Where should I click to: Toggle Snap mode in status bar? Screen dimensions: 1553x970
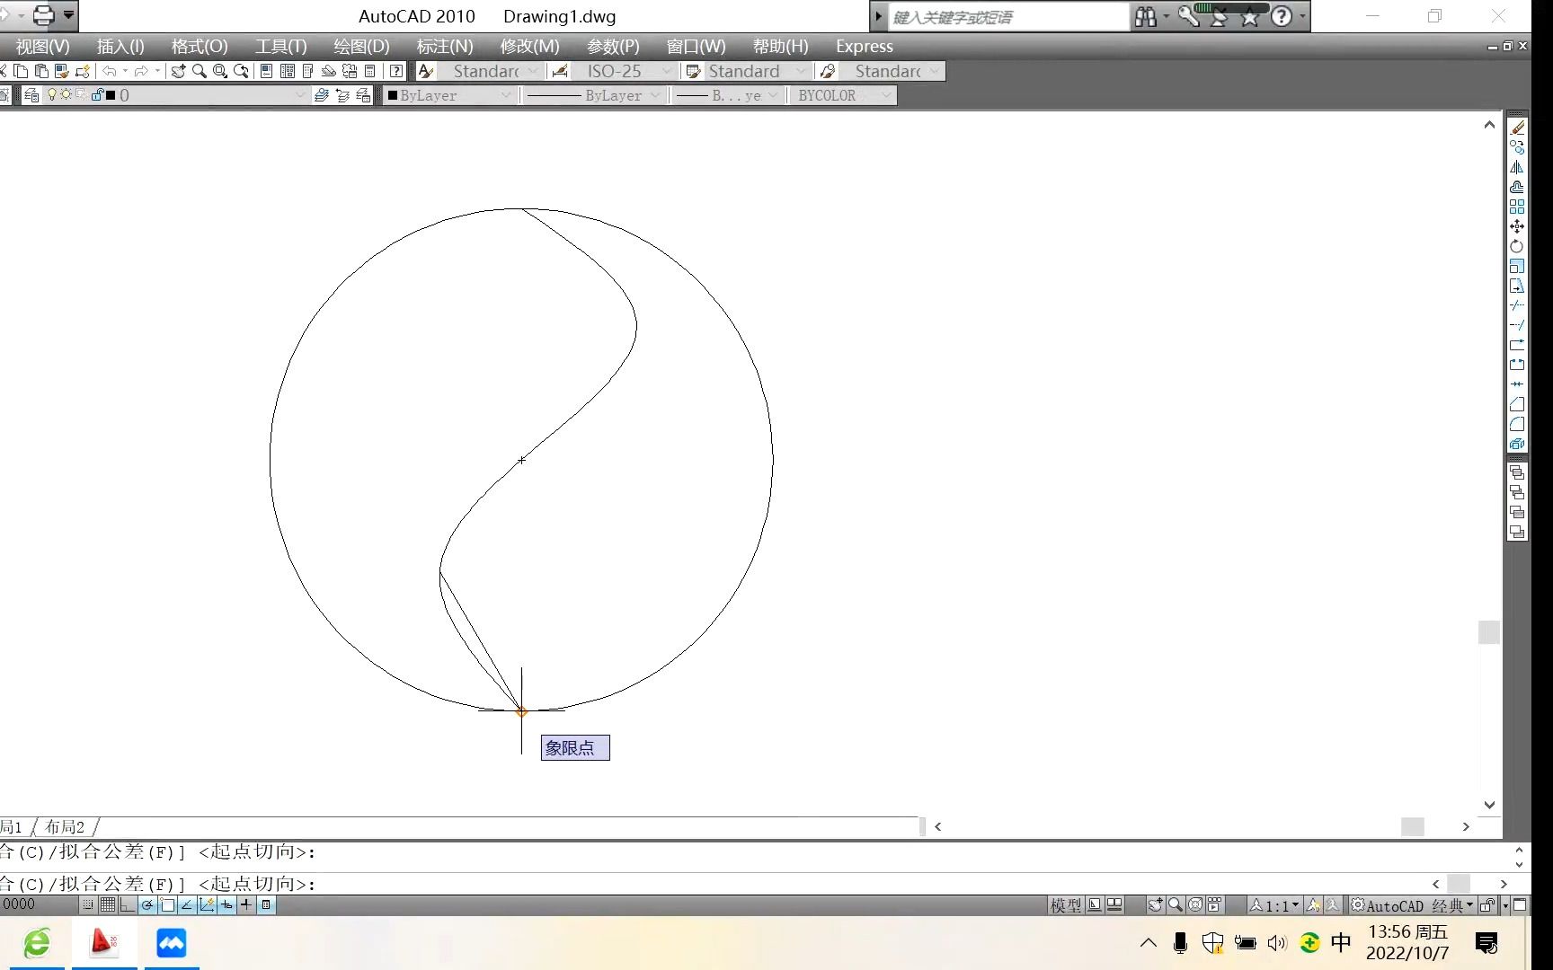[88, 905]
